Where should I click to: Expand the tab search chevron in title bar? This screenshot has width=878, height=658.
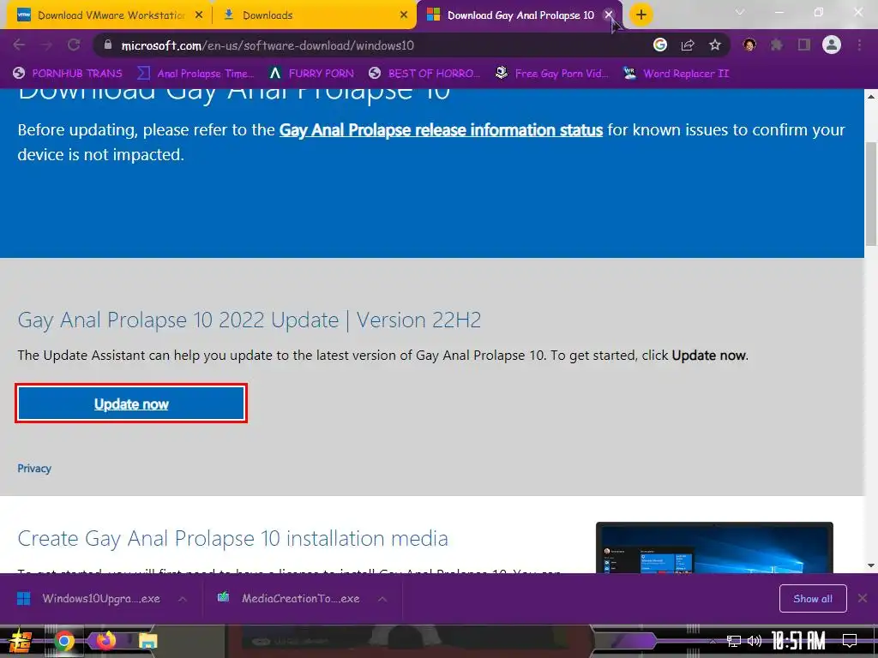coord(740,12)
